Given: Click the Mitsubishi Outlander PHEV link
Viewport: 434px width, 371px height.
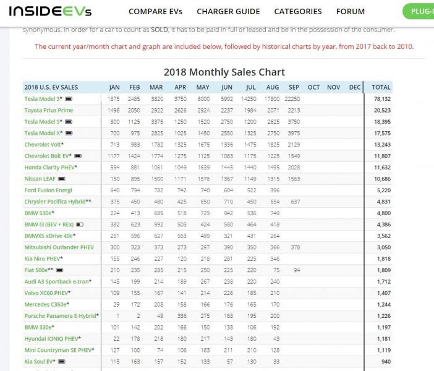Looking at the screenshot, I should coord(59,247).
